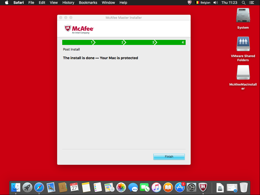Open the Apple menu
260x195 pixels.
(x=6, y=3)
